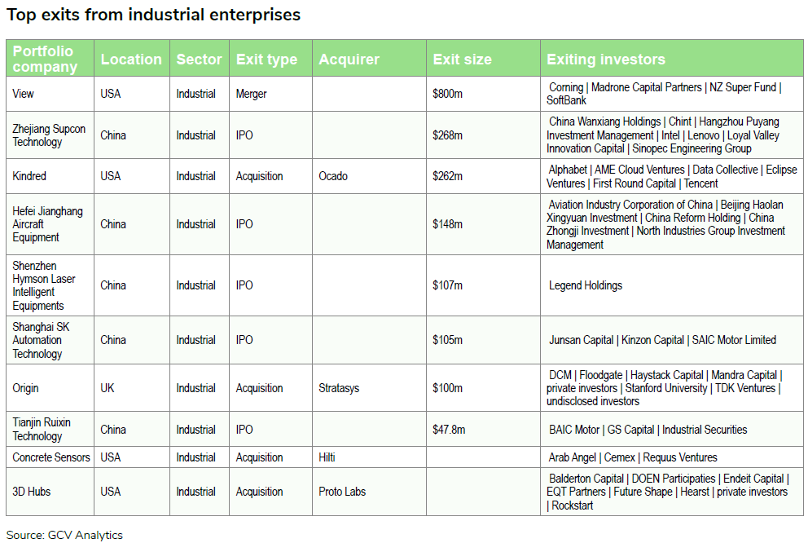Click the View company name cell
808x543 pixels.
(x=24, y=94)
